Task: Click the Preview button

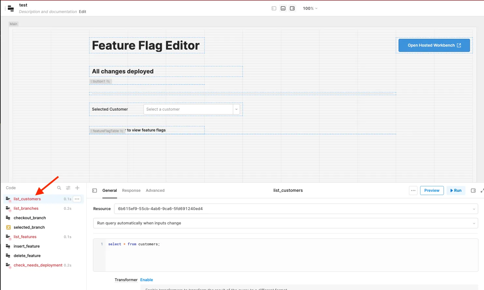Action: click(x=432, y=191)
